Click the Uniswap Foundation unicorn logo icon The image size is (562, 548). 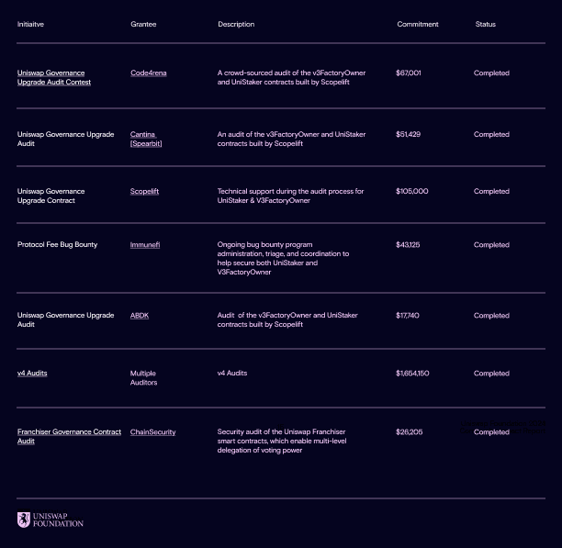pos(24,520)
